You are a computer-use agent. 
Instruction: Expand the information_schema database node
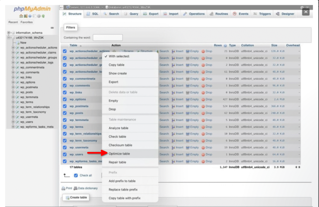click(8, 33)
